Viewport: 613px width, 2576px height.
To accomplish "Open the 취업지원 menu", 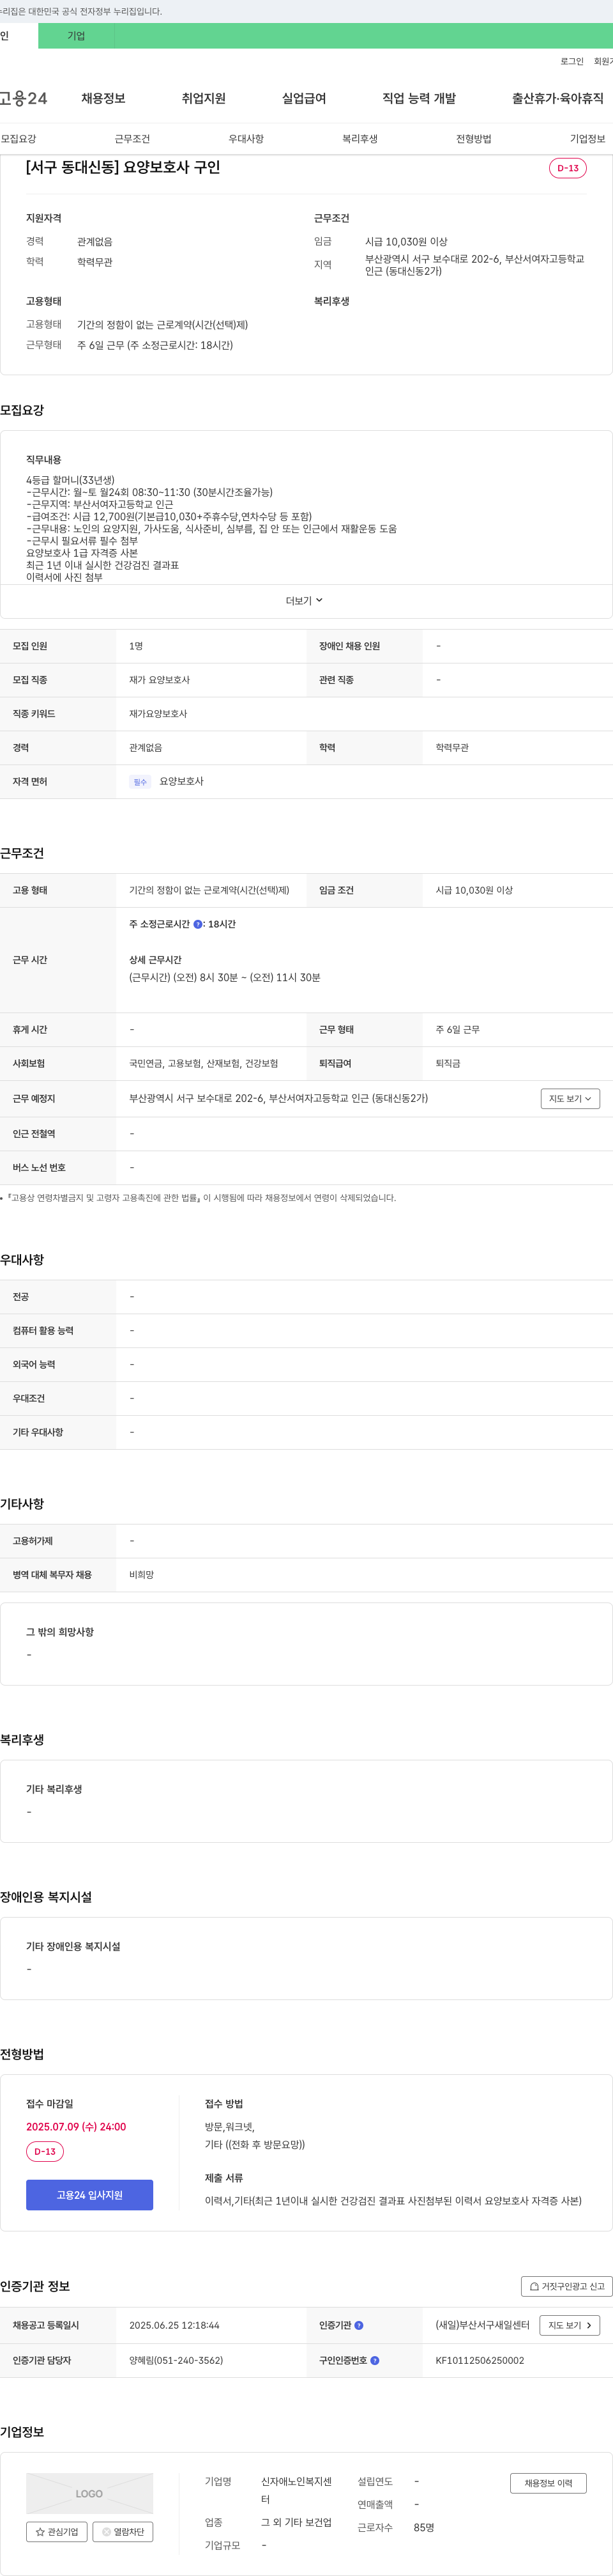I will click(204, 98).
